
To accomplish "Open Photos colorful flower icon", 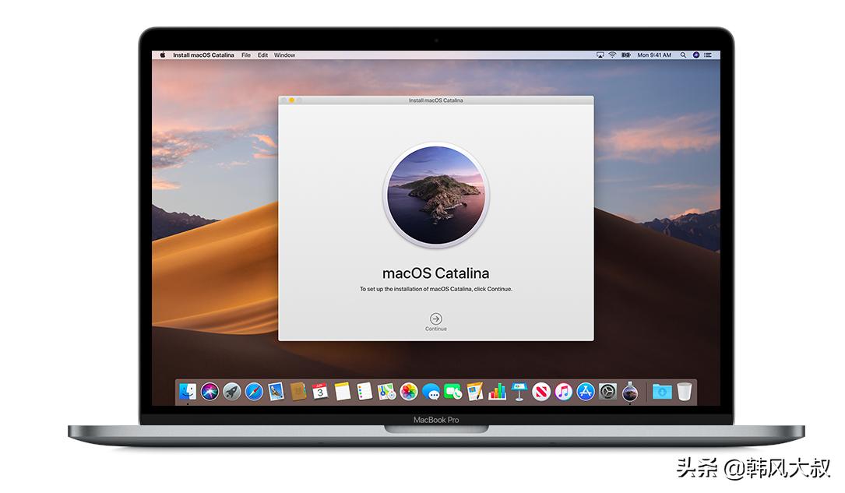I will (409, 392).
